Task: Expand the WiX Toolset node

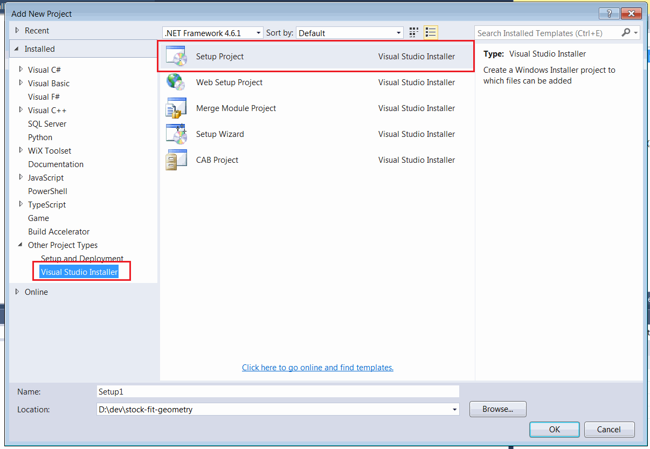Action: pyautogui.click(x=21, y=150)
